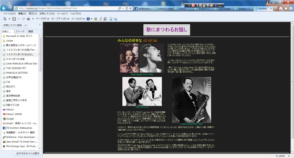Open dropdown arrow next to Home icon
Viewport: 294px width, 158px height.
click(9, 19)
